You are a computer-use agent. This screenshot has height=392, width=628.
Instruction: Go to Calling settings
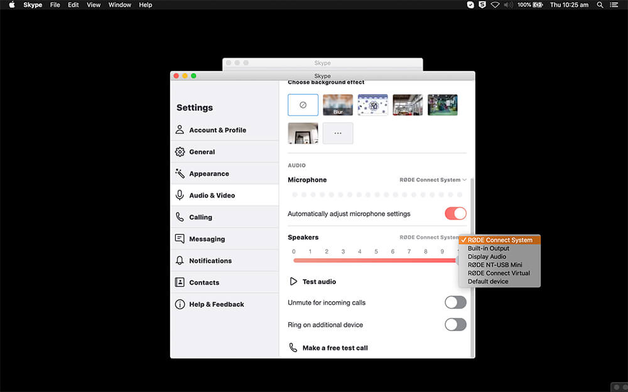click(225, 217)
